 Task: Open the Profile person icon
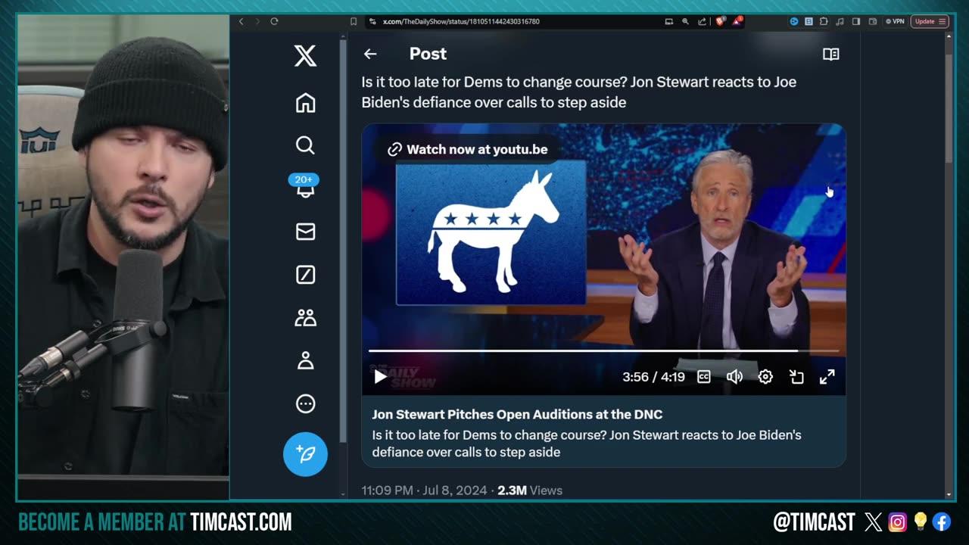(305, 361)
